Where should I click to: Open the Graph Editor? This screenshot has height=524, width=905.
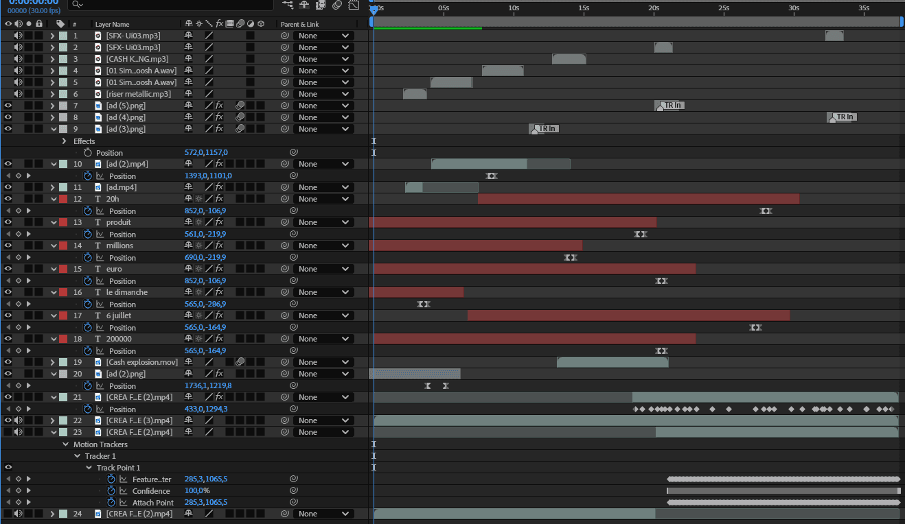(x=354, y=5)
